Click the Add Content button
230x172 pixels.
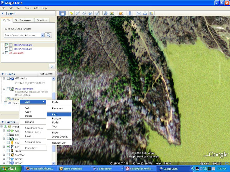(x=46, y=74)
